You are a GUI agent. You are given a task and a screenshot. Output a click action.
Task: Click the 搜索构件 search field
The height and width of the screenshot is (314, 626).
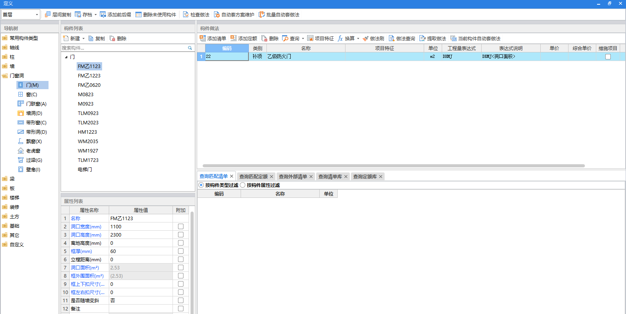tap(124, 48)
